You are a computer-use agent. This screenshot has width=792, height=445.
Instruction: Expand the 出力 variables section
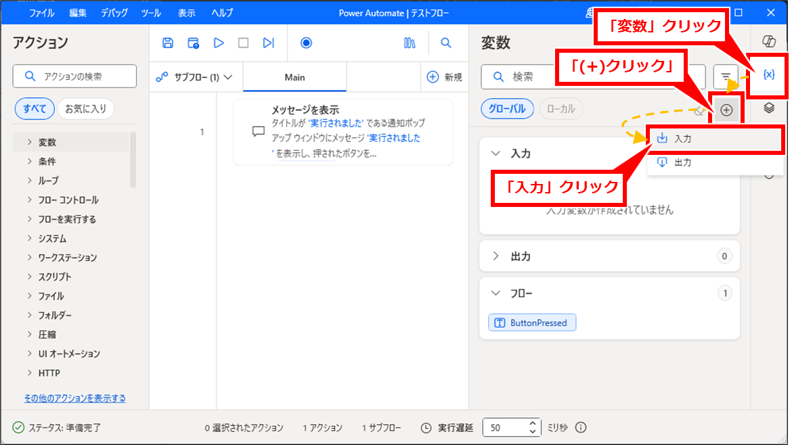point(496,256)
